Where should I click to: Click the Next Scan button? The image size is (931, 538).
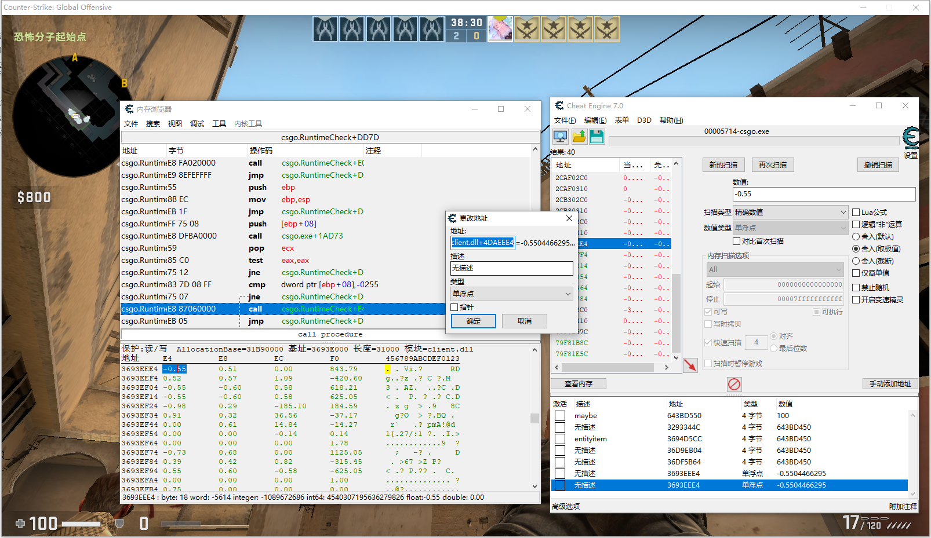pos(773,165)
